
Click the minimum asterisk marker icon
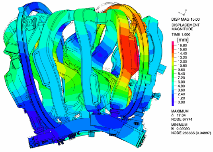(x=173, y=129)
